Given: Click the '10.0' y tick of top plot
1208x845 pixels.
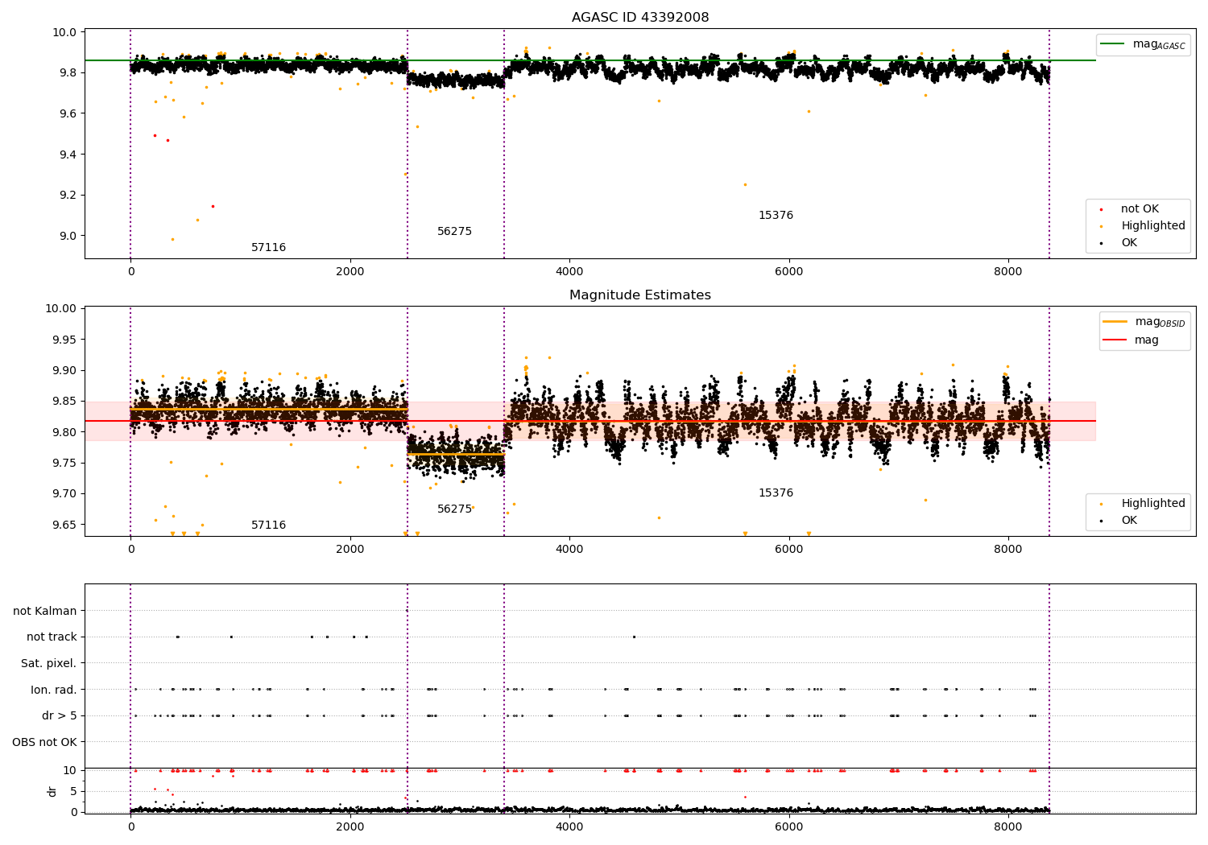Looking at the screenshot, I should [66, 33].
